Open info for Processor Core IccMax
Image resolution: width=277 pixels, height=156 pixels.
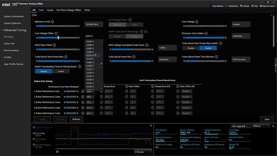click(x=206, y=33)
